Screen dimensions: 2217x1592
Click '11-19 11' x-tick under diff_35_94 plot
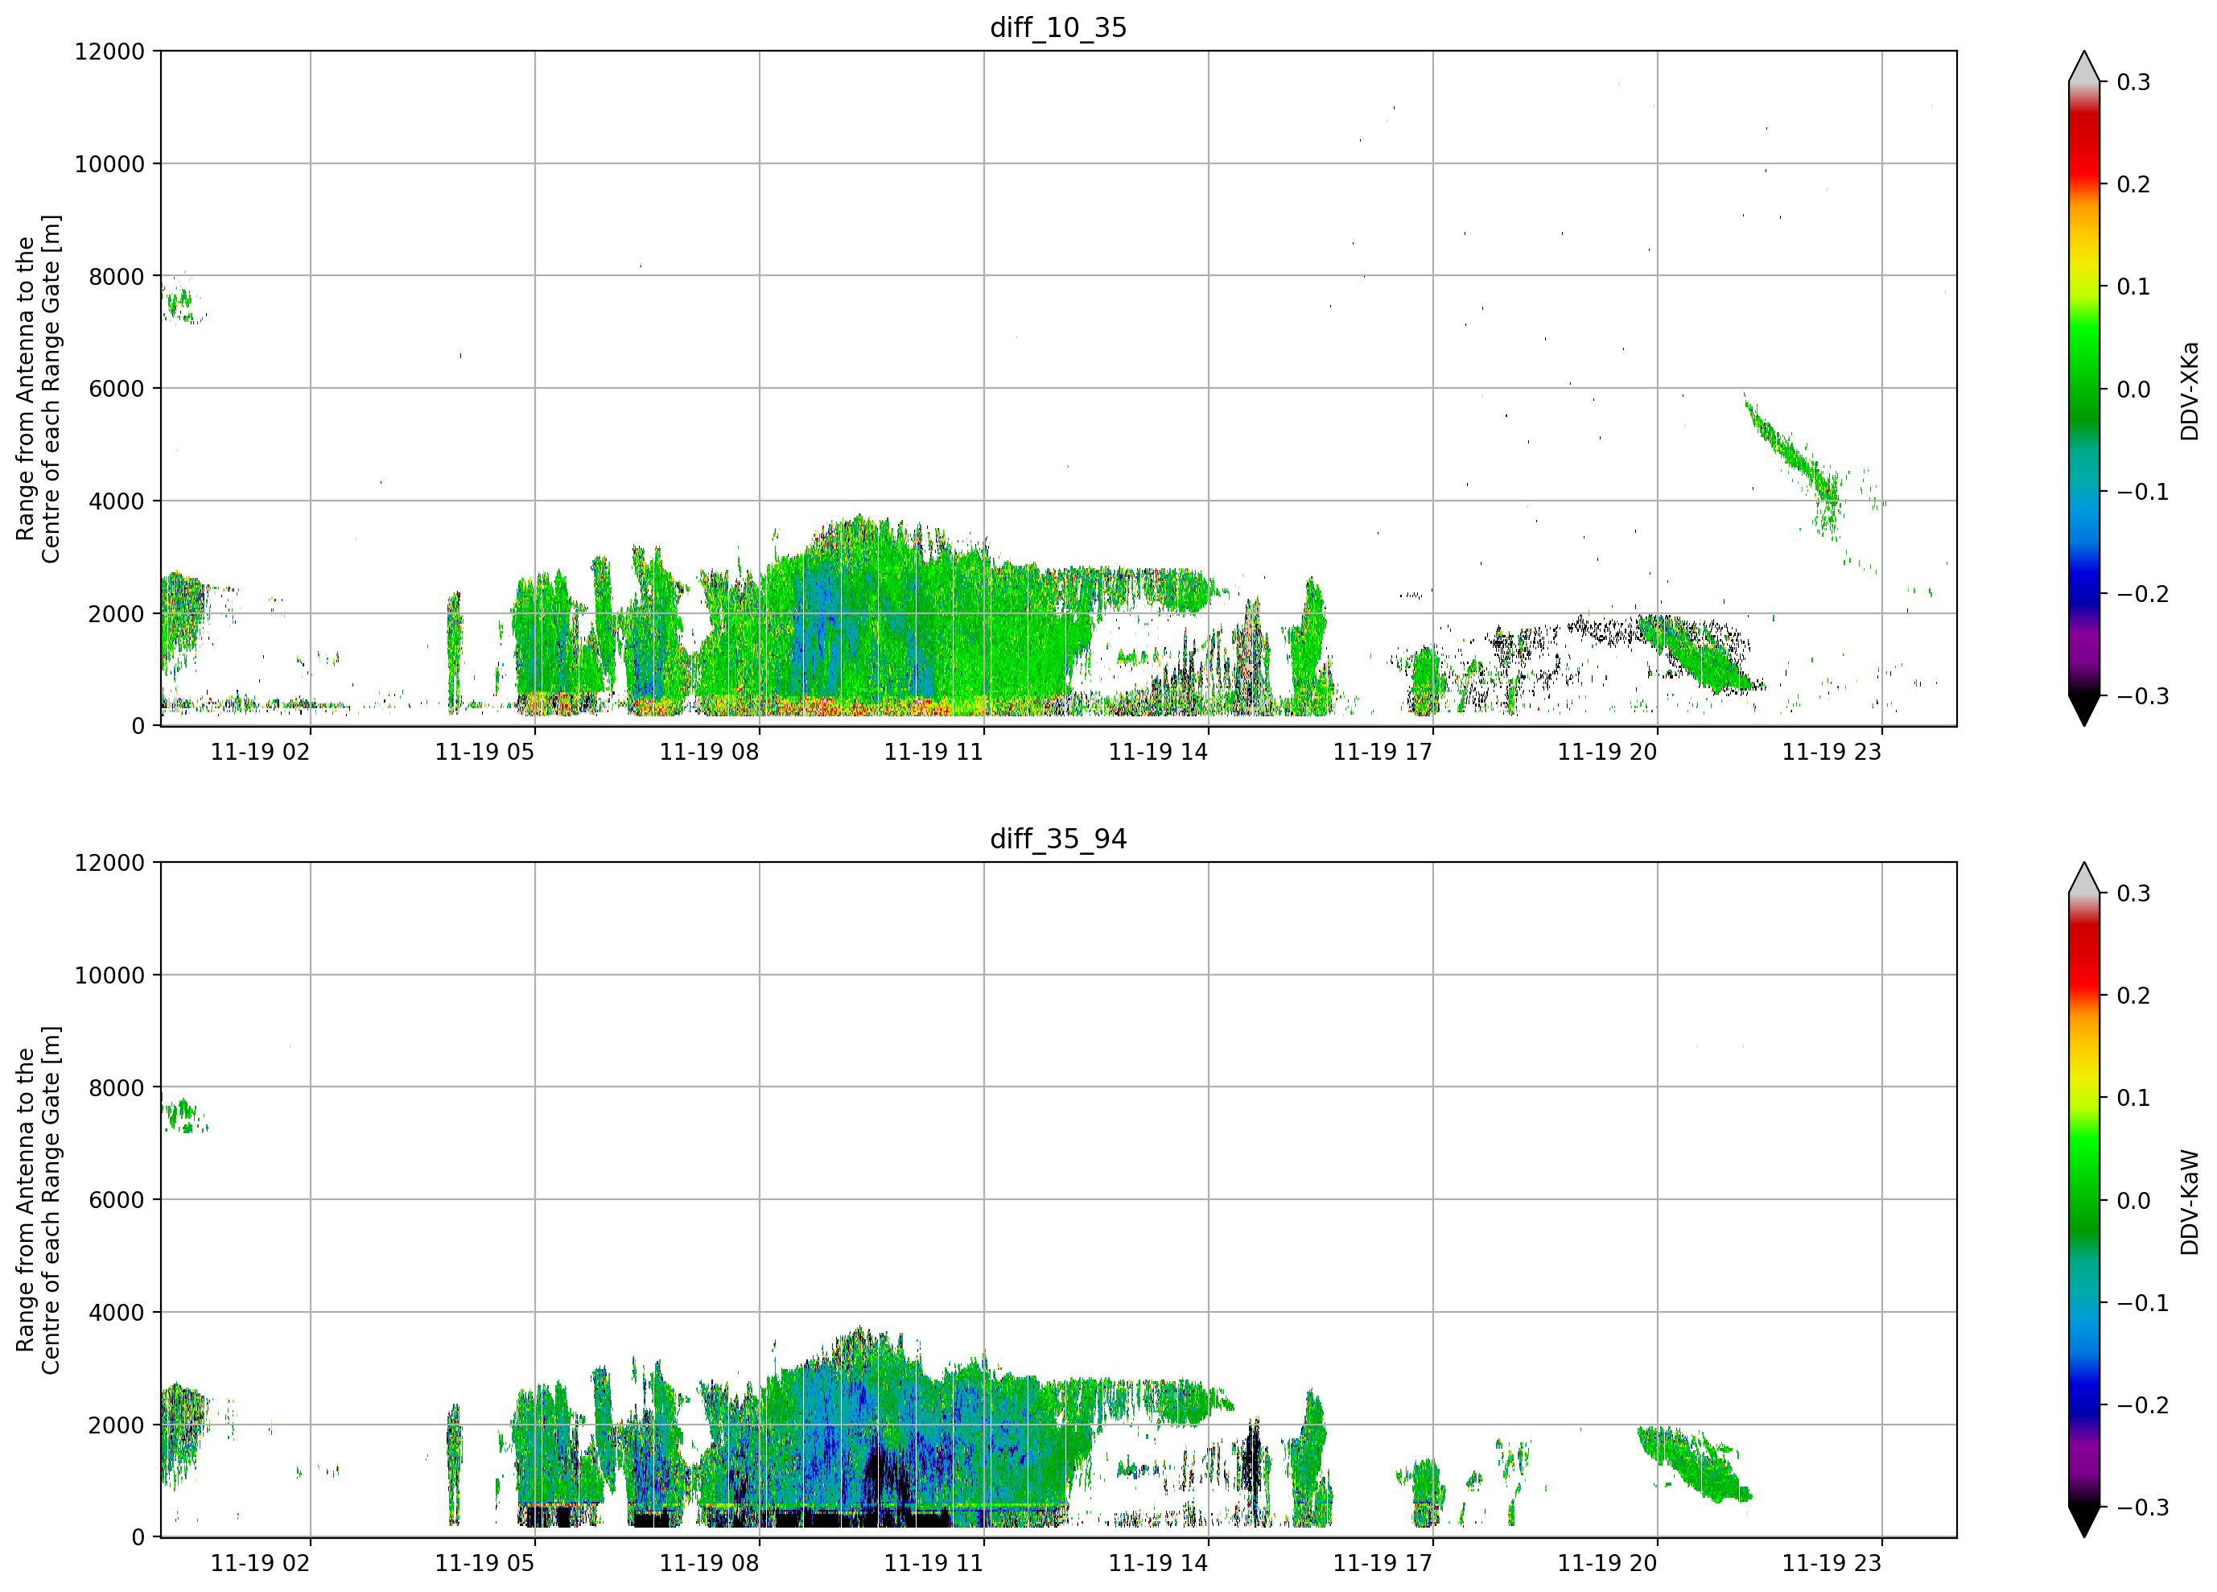click(x=933, y=1563)
